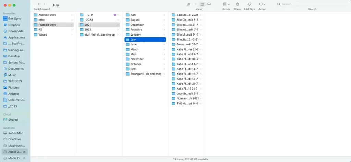This screenshot has width=351, height=162.
Task: Select gallery view in toolbar
Action: coord(209,4)
